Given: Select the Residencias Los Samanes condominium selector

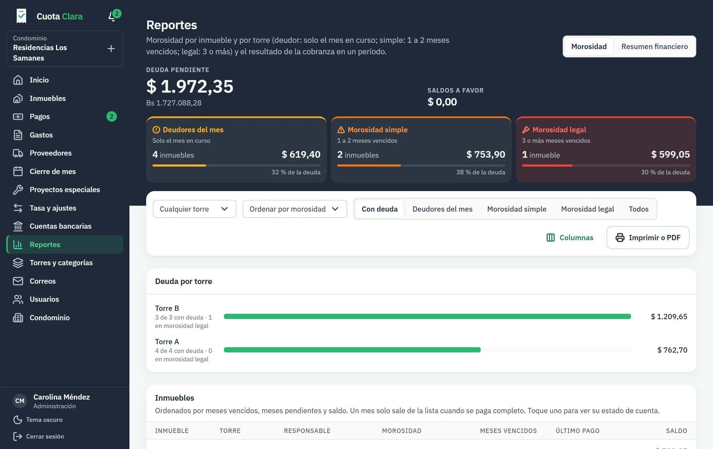Looking at the screenshot, I should point(65,48).
